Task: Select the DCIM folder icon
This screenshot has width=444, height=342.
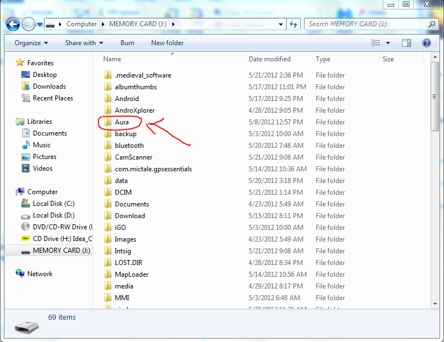Action: tap(108, 192)
